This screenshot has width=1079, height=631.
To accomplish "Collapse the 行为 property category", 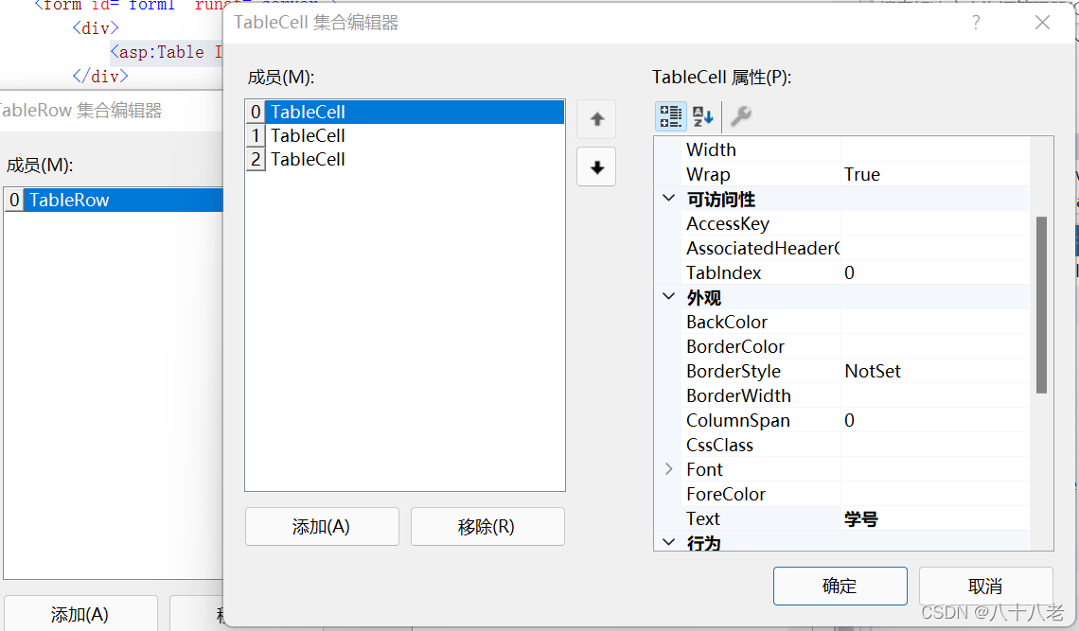I will point(668,542).
